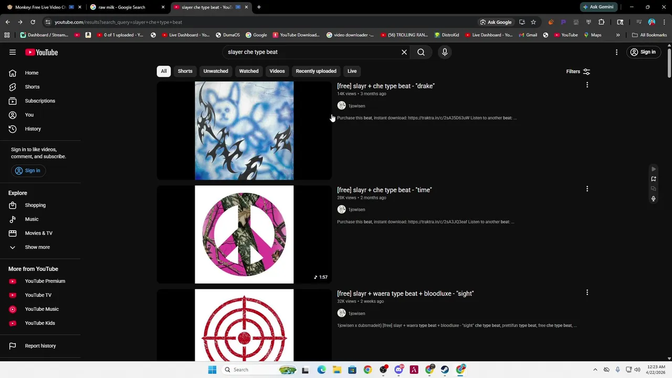The width and height of the screenshot is (672, 378).
Task: Clear the search box with the X icon
Action: click(x=404, y=52)
